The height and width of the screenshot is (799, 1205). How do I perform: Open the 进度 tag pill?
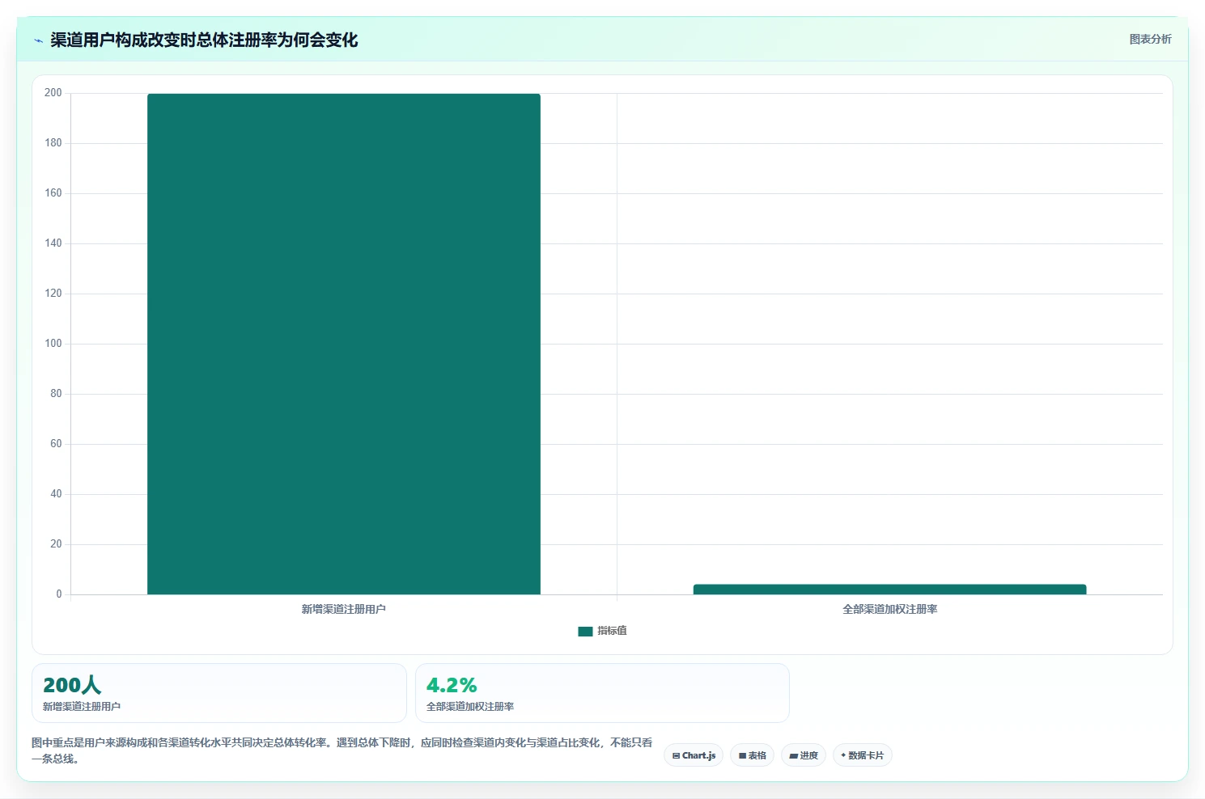[804, 755]
